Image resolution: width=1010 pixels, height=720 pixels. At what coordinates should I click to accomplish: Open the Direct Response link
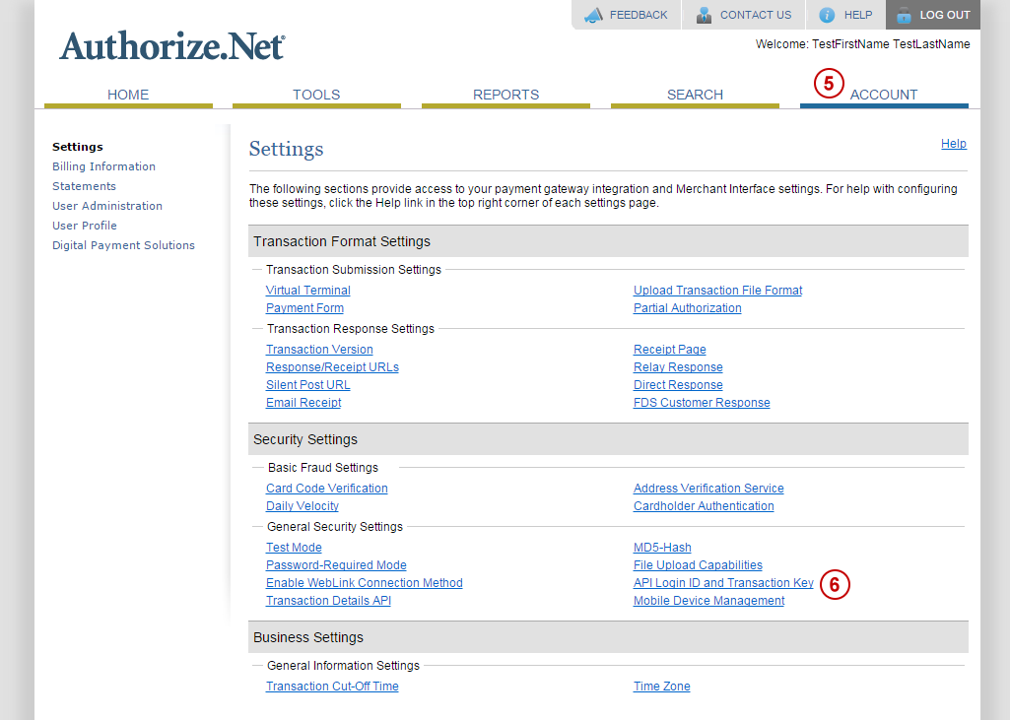pos(678,384)
